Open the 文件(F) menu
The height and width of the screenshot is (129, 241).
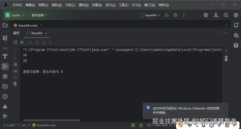coord(17,5)
